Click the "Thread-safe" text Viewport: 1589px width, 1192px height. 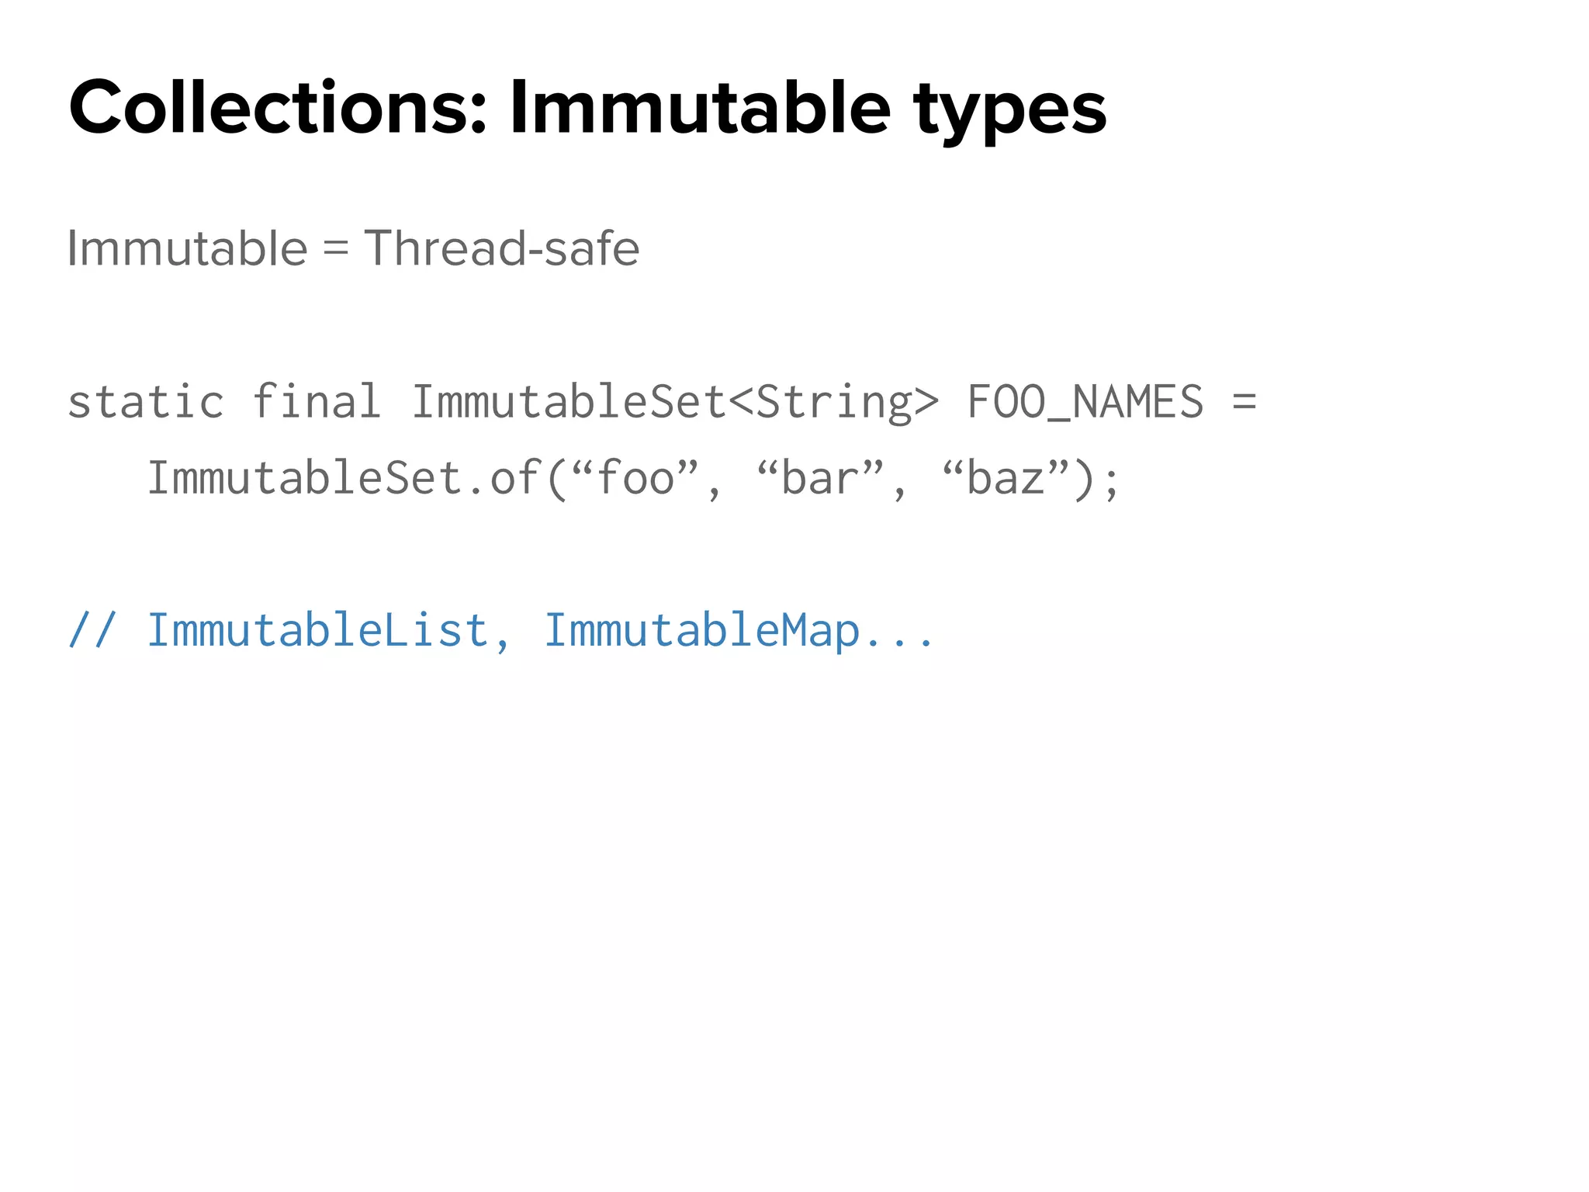(x=502, y=248)
